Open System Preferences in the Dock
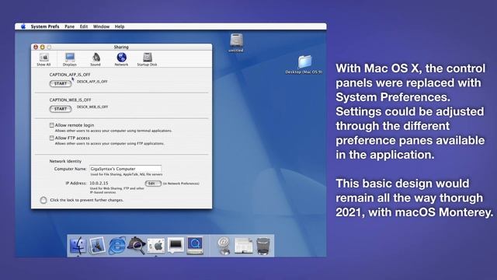 pyautogui.click(x=156, y=246)
